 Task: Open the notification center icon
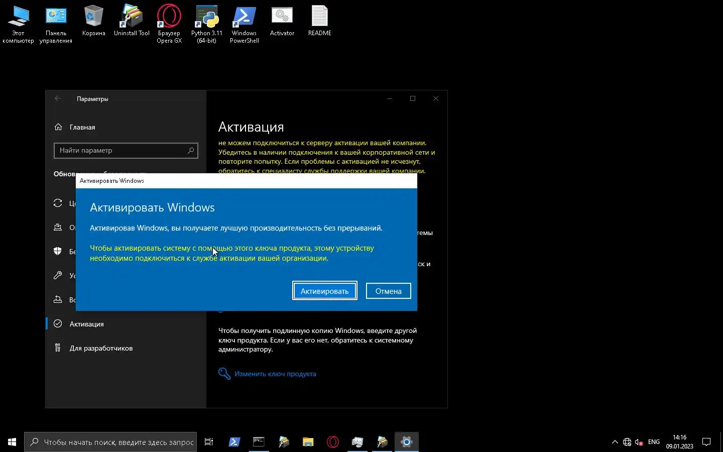coord(706,442)
